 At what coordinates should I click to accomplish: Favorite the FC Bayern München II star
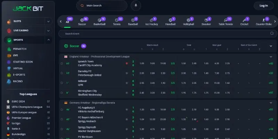coord(62,119)
